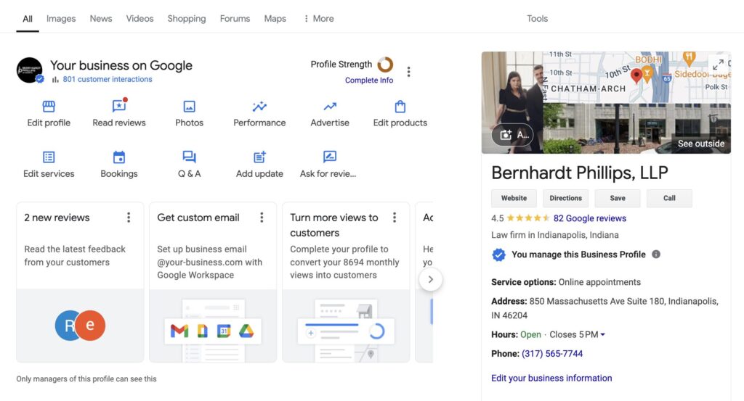Image resolution: width=744 pixels, height=401 pixels.
Task: Click the blue verified badge checkmark
Action: 498,255
